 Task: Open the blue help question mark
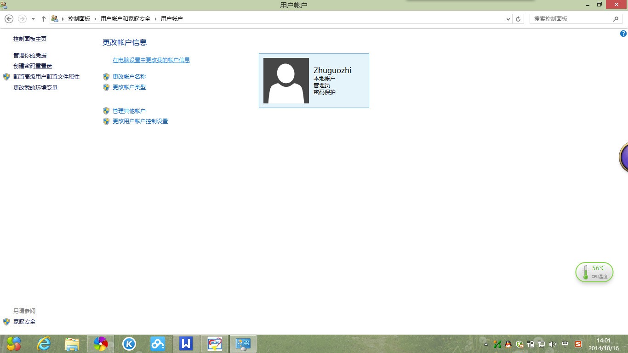(623, 34)
